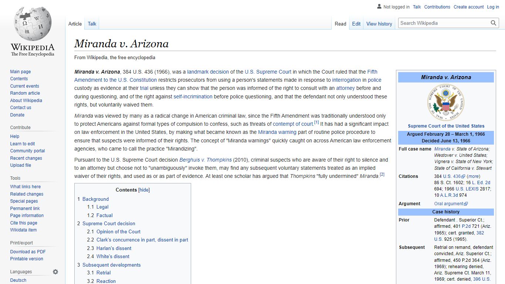Jump to footnote reference 2
This screenshot has width=505, height=284.
pos(382,175)
